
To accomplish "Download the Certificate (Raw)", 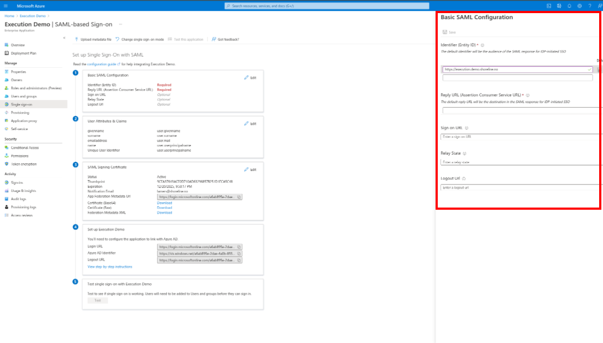I will click(x=164, y=208).
